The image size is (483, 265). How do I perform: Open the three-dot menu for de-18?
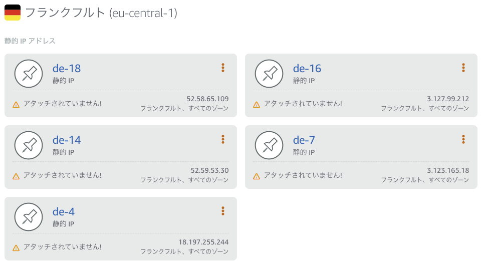223,68
